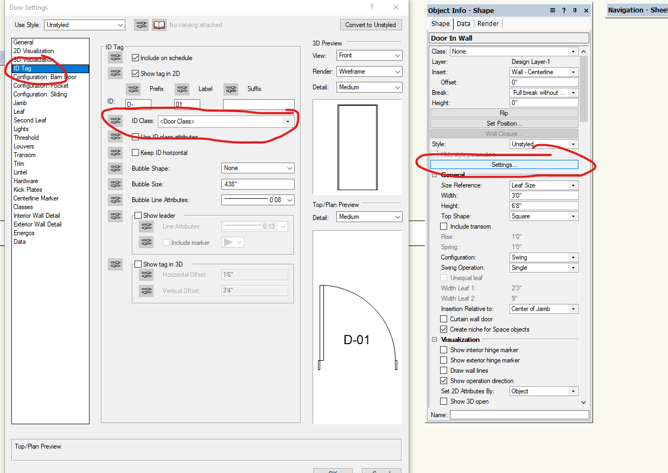
Task: Open the Object Info panel hamburger menu
Action: coord(552,10)
